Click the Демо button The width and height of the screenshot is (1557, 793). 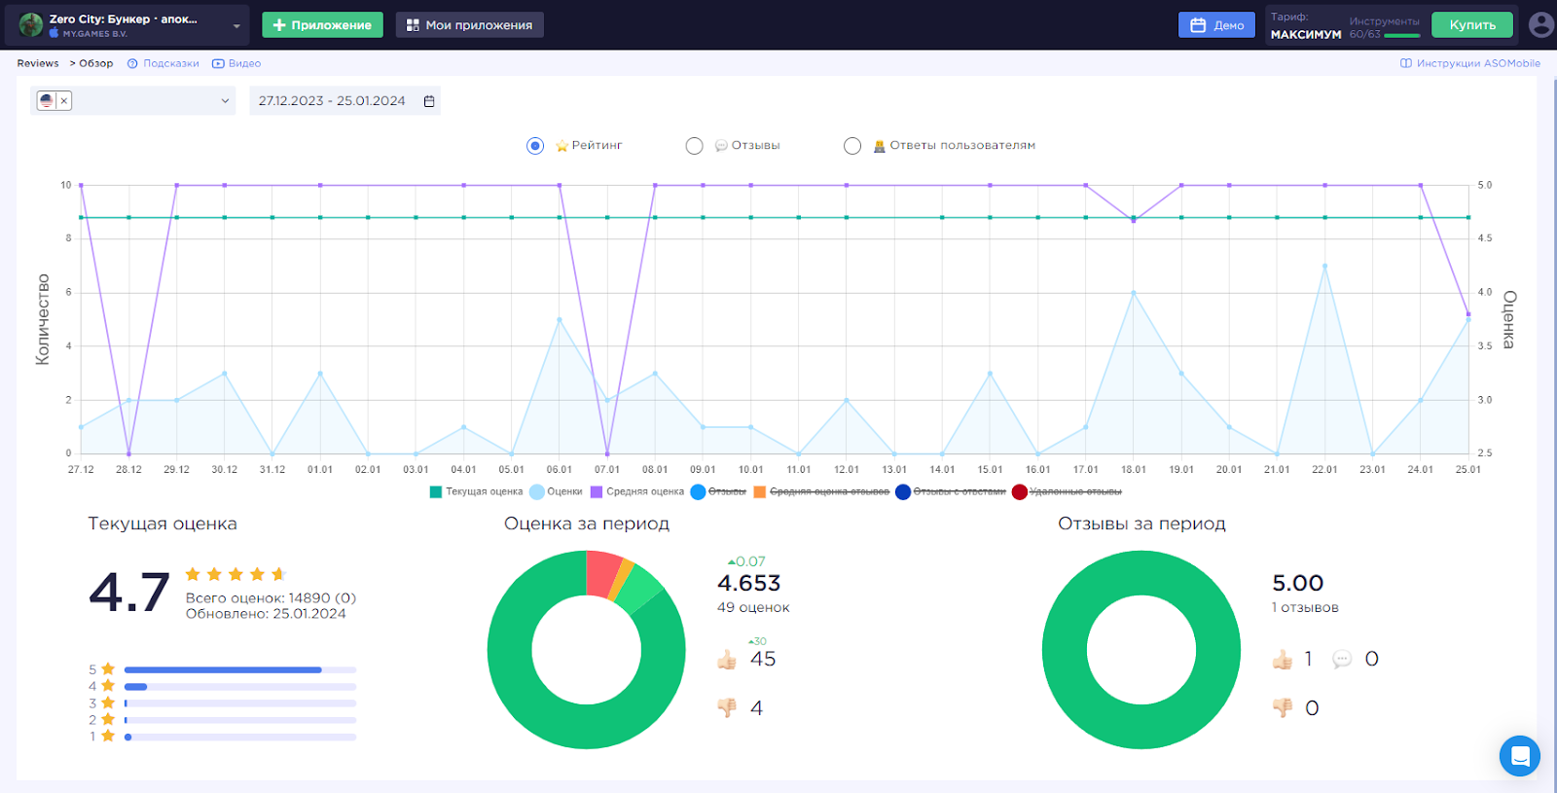tap(1216, 25)
